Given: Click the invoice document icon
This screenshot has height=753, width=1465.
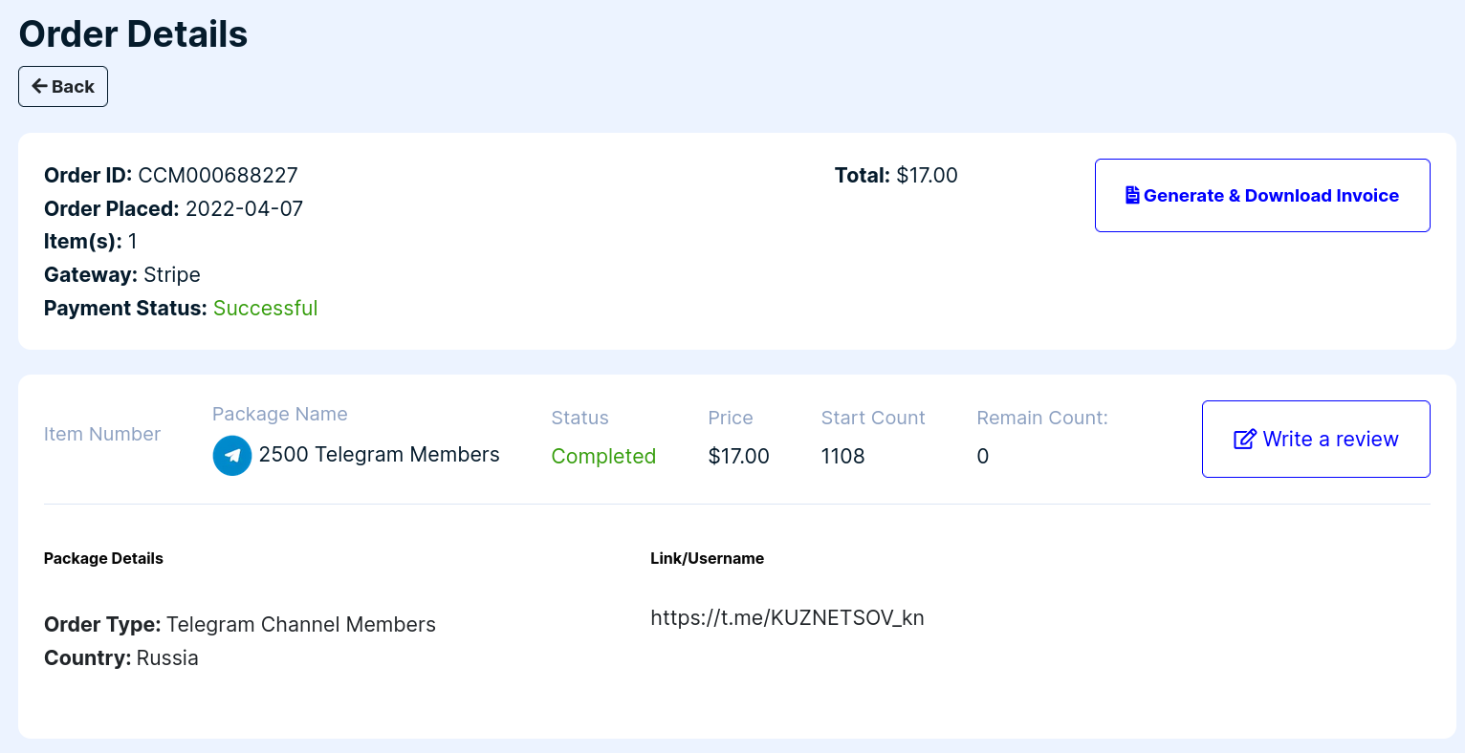Looking at the screenshot, I should 1132,195.
